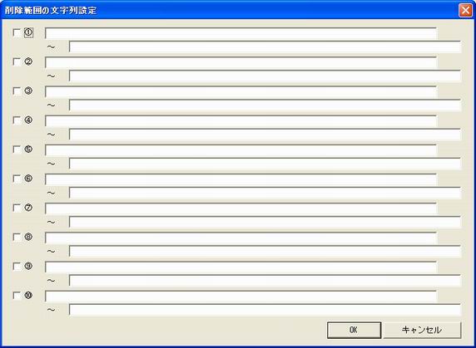Enable the ⑤ deletion range checkbox
This screenshot has height=348, width=476.
17,149
